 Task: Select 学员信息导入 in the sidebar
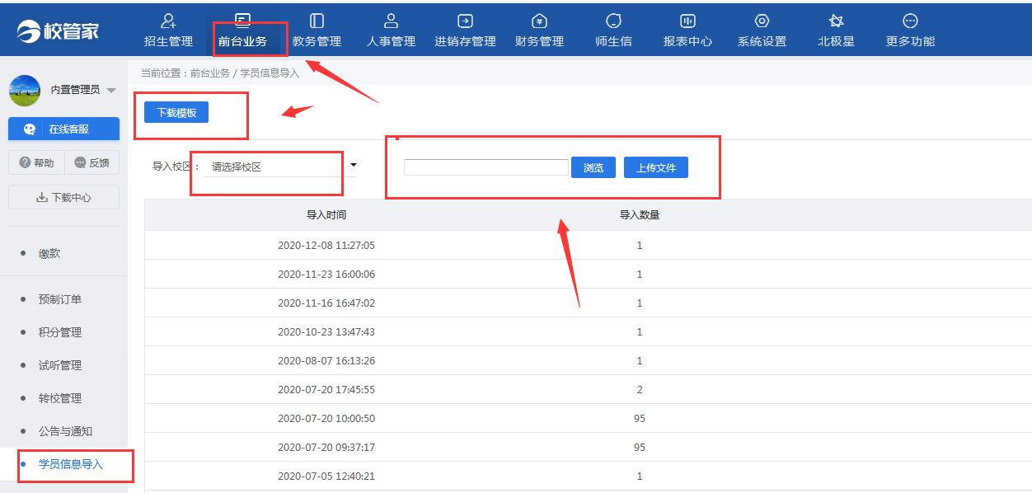(x=71, y=464)
